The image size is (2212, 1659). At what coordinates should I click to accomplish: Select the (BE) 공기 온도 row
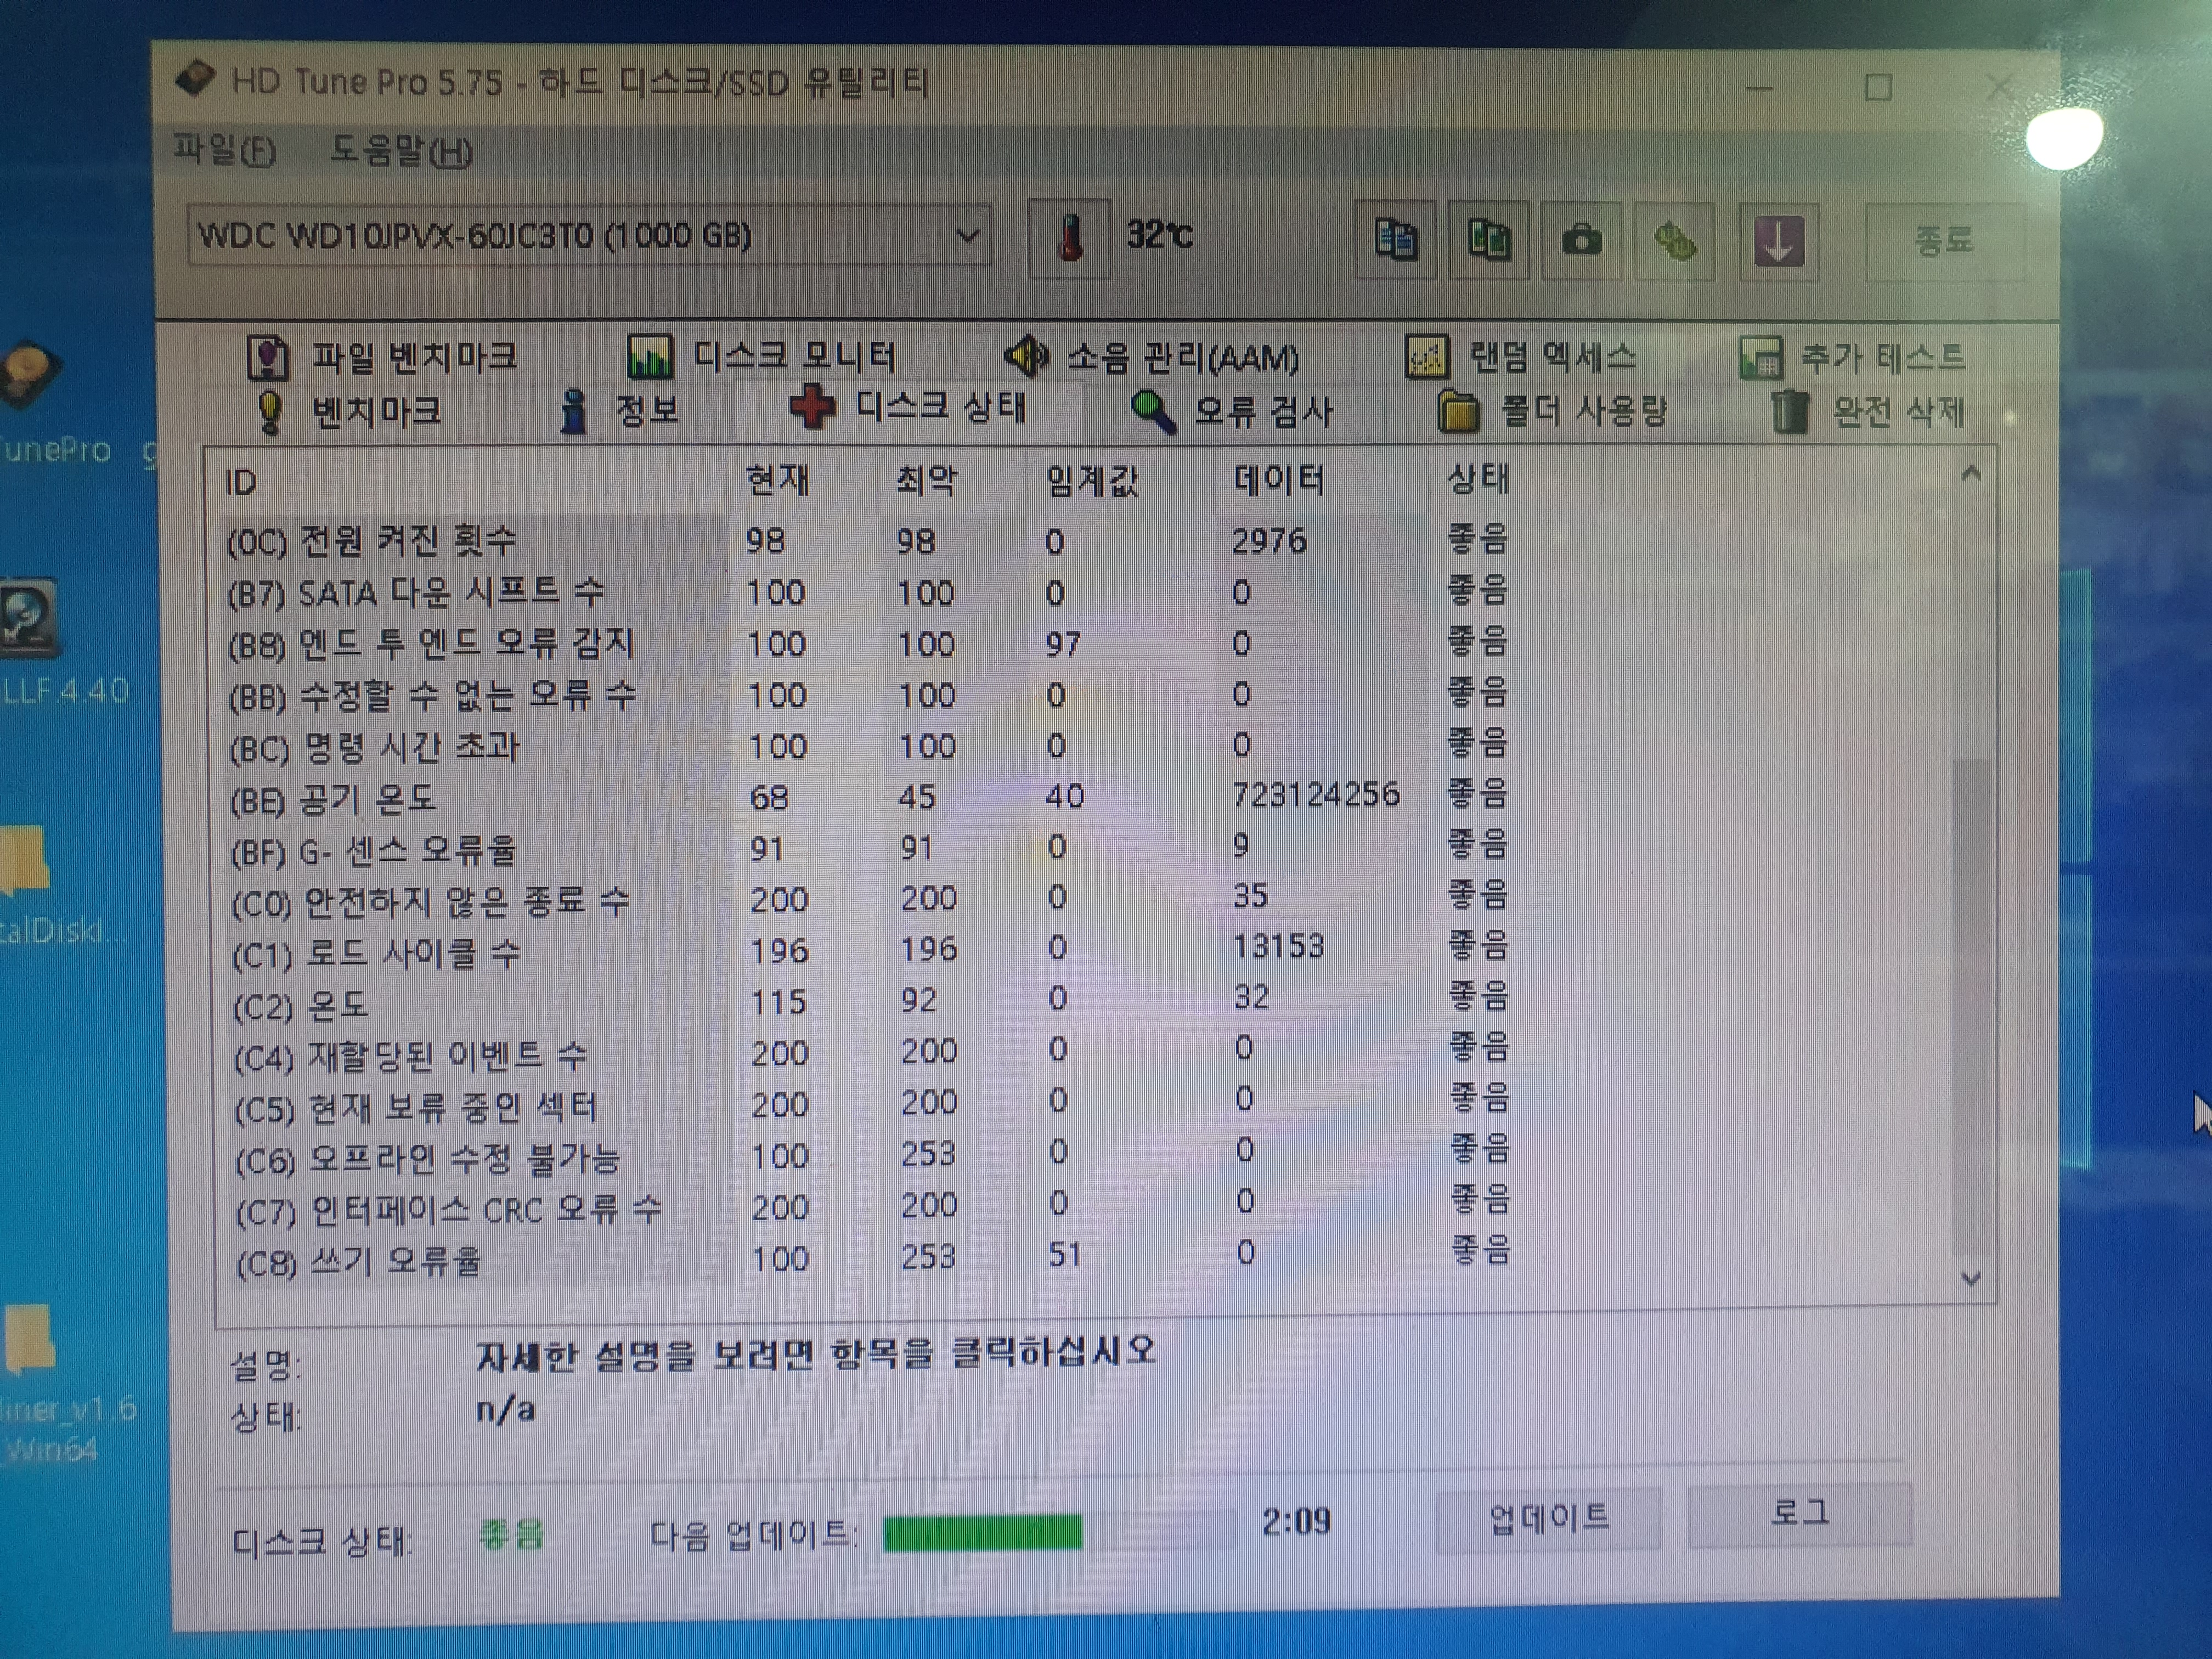tap(868, 797)
